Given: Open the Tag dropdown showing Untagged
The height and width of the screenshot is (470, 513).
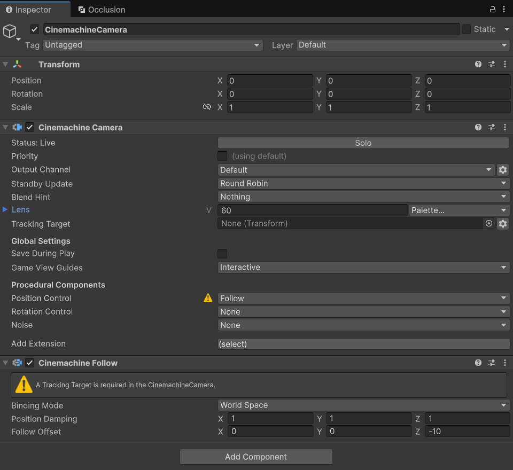Looking at the screenshot, I should 153,45.
